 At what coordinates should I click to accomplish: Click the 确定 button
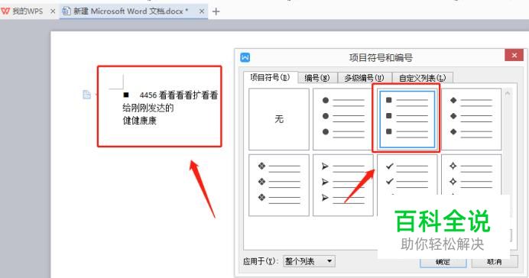(443, 262)
